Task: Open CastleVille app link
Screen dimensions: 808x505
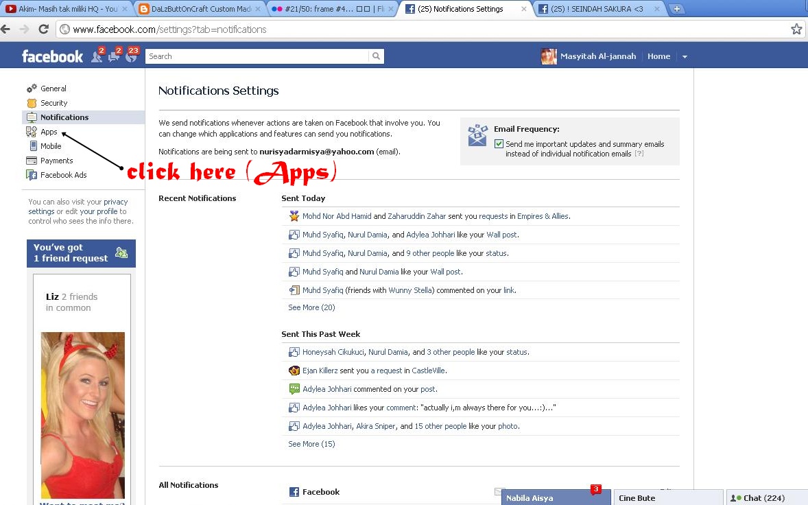Action: pyautogui.click(x=428, y=371)
